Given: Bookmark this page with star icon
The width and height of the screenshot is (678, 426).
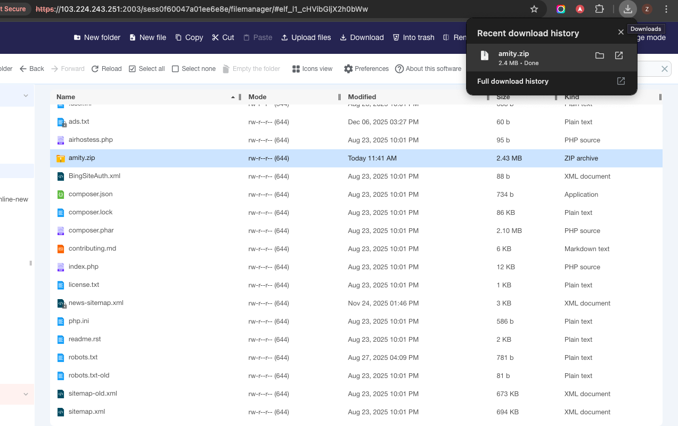Looking at the screenshot, I should [x=534, y=9].
